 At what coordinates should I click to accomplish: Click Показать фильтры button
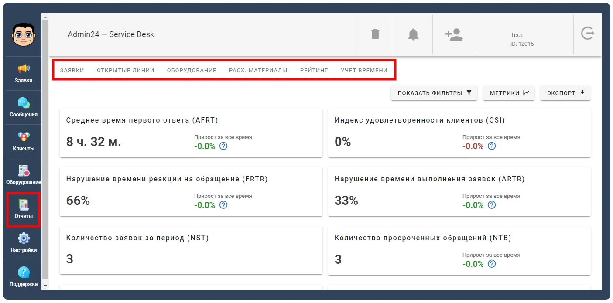click(434, 93)
